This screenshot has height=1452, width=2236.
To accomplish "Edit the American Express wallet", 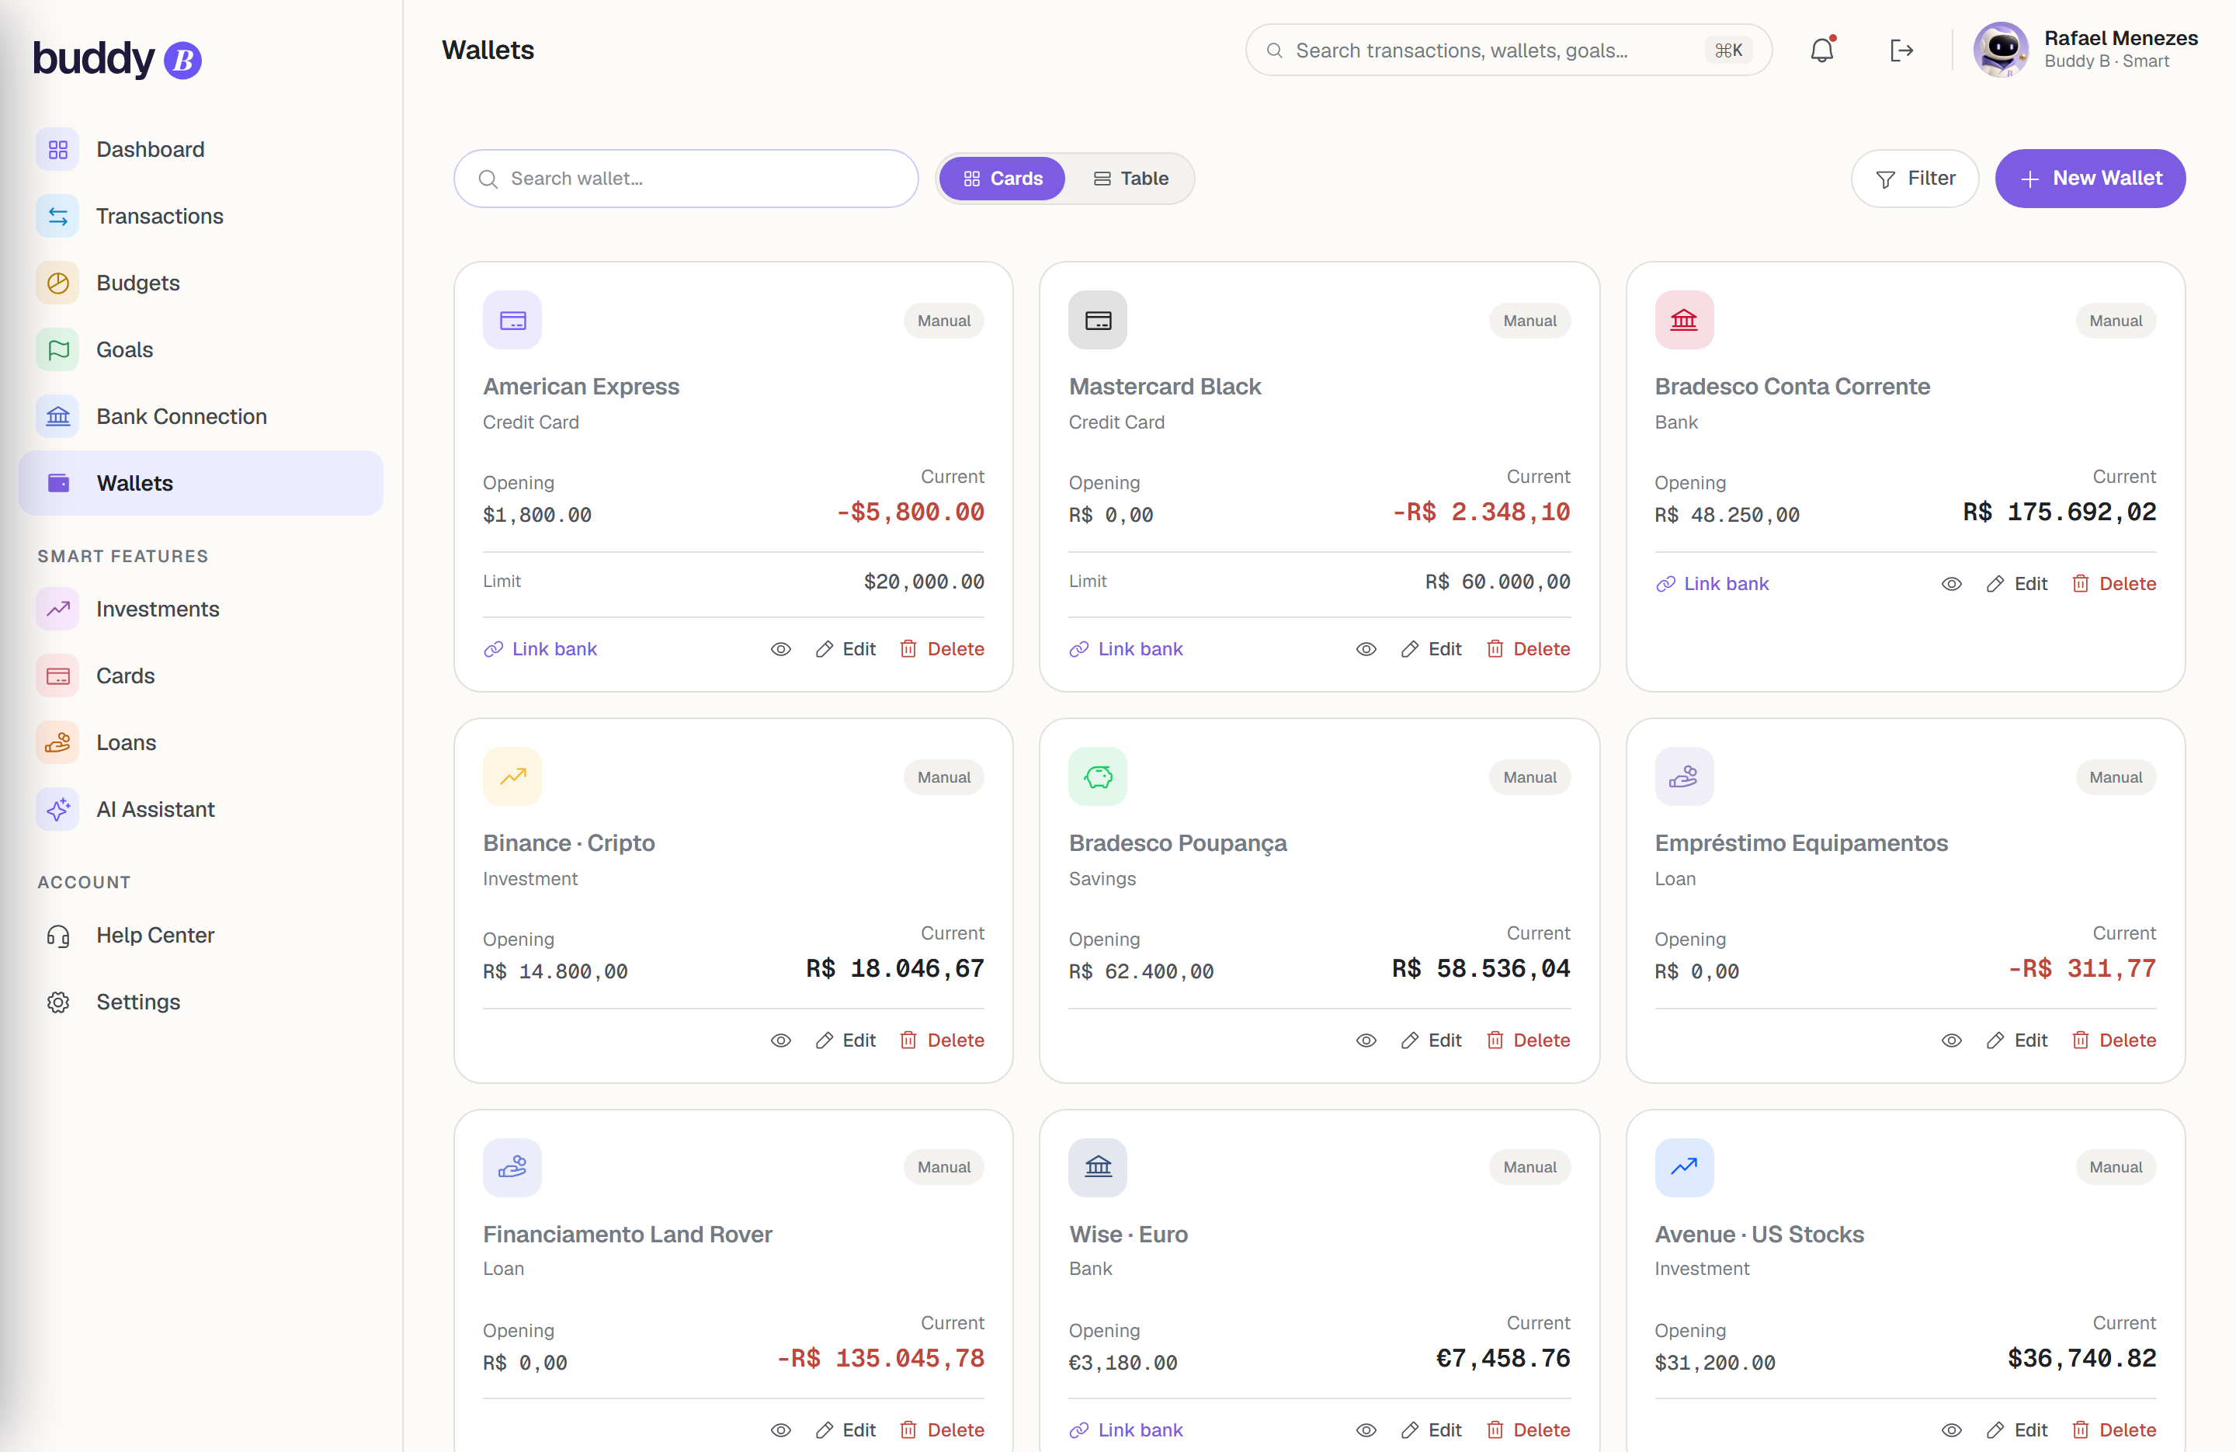I will point(845,649).
